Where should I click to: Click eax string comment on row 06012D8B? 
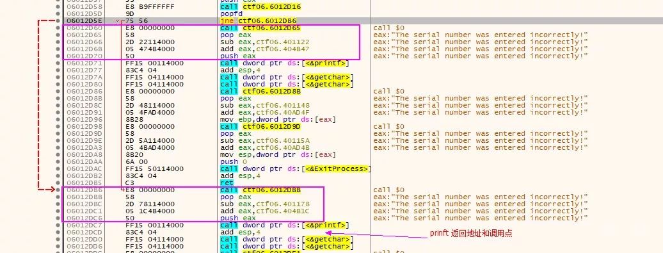[x=481, y=99]
